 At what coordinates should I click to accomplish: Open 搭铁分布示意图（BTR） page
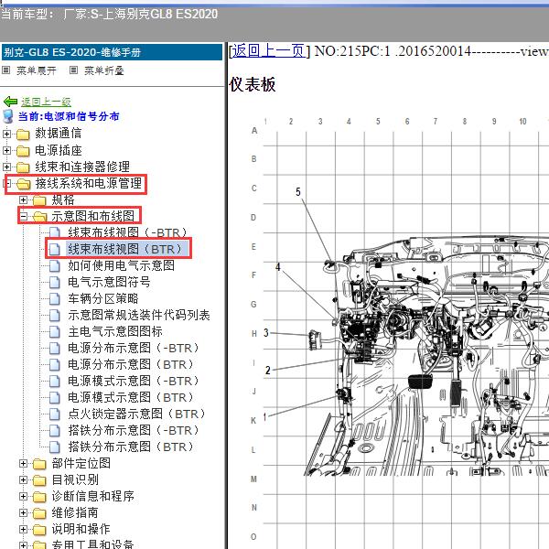pos(131,447)
